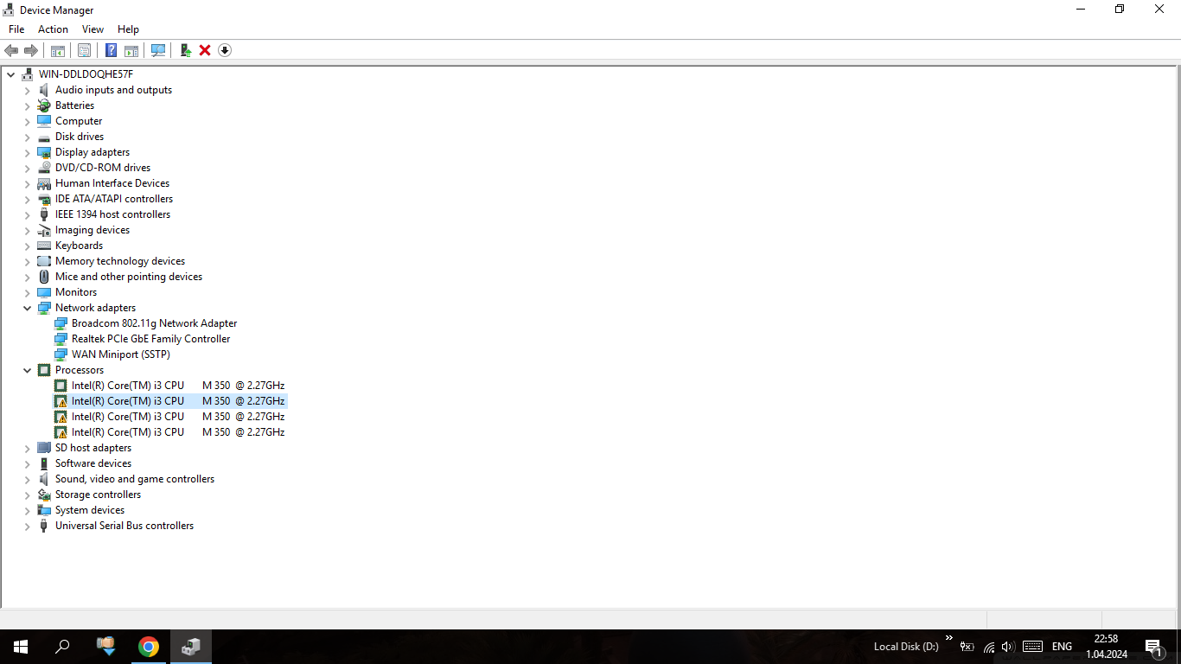This screenshot has width=1181, height=664.
Task: Show hidden toolbar items chevron on taskbar
Action: (949, 639)
